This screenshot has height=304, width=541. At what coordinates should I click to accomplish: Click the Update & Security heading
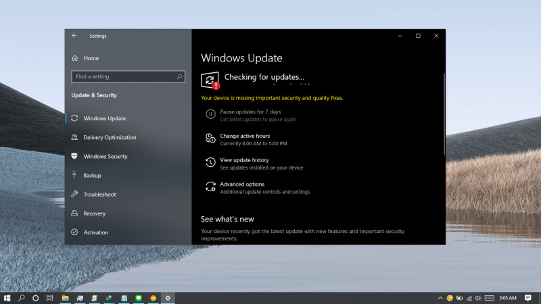point(94,95)
